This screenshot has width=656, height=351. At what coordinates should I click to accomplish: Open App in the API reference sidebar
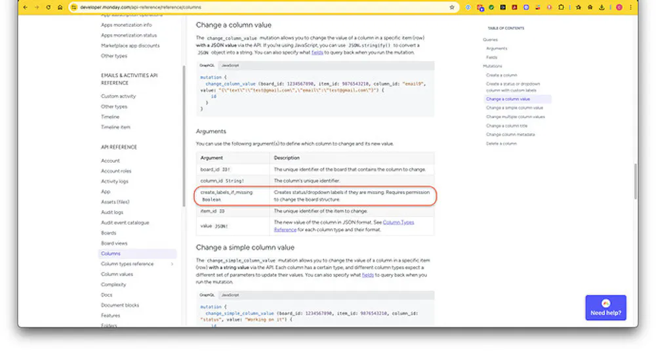click(106, 192)
